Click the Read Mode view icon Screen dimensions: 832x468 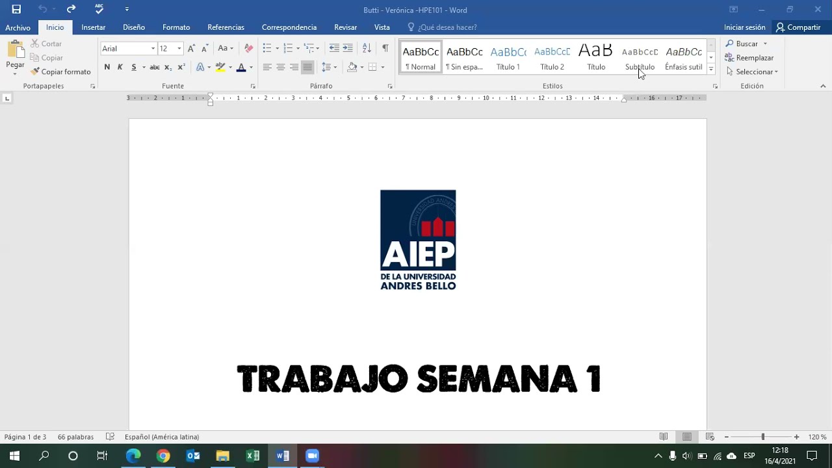click(664, 437)
